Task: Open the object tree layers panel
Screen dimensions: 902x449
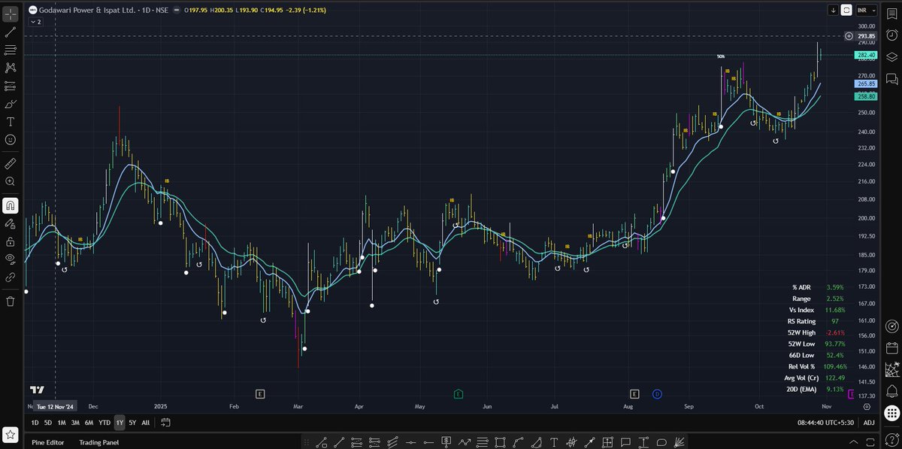Action: coord(891,56)
